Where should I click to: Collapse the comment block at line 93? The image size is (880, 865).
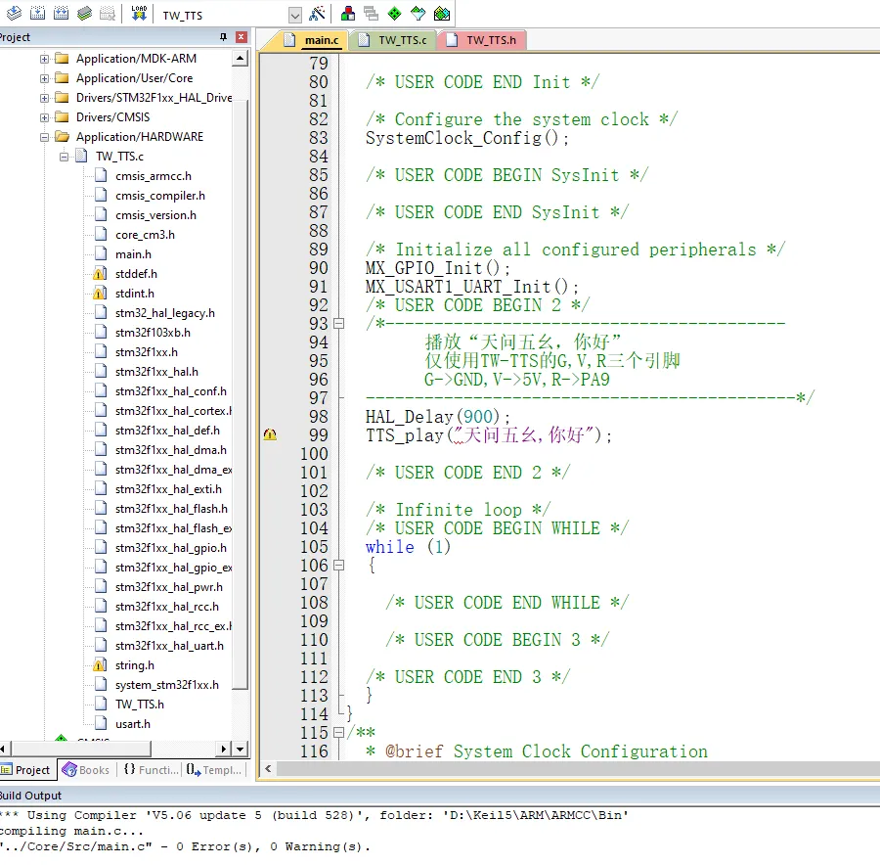click(338, 323)
